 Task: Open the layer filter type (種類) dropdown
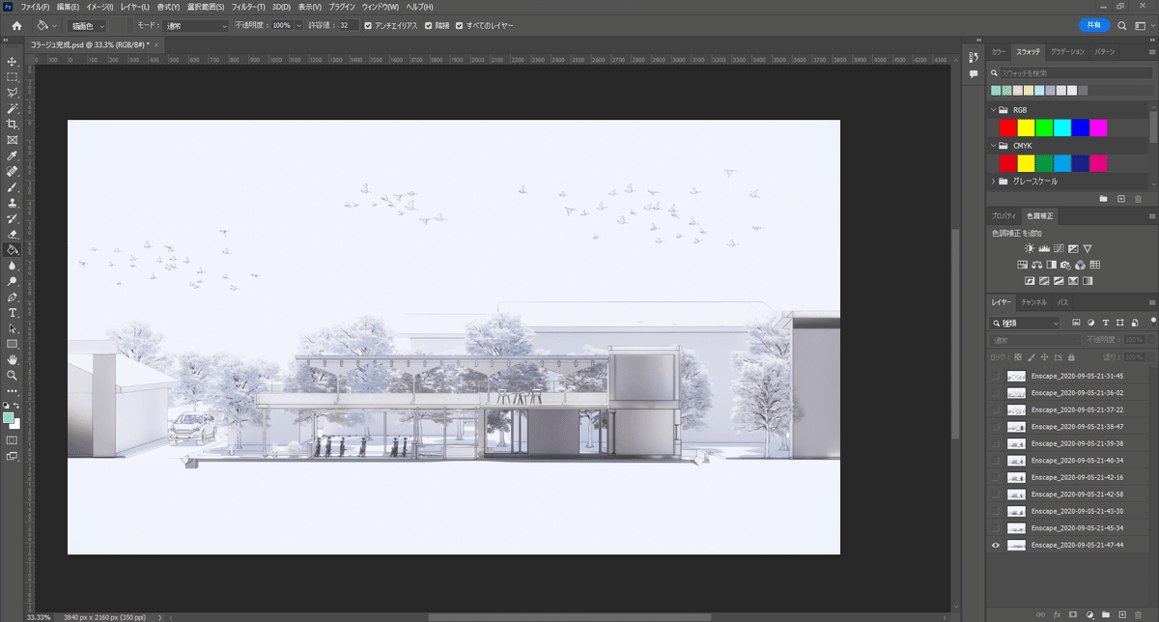tap(1025, 323)
